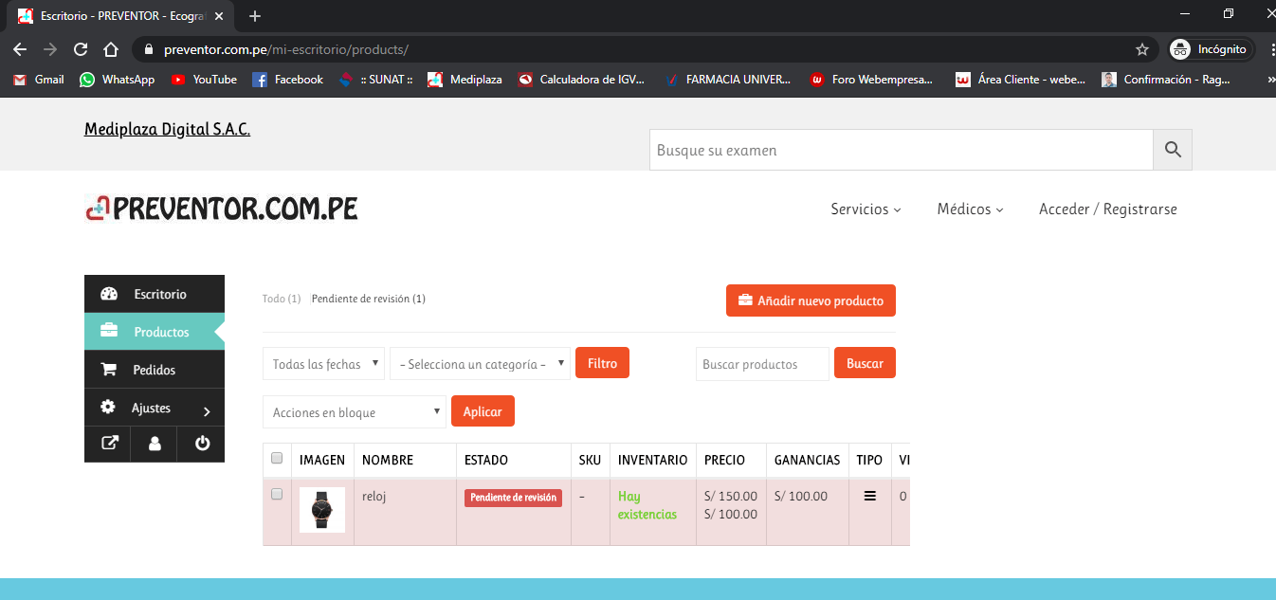Open Confirmación - Rag... bookmark

(x=1166, y=80)
